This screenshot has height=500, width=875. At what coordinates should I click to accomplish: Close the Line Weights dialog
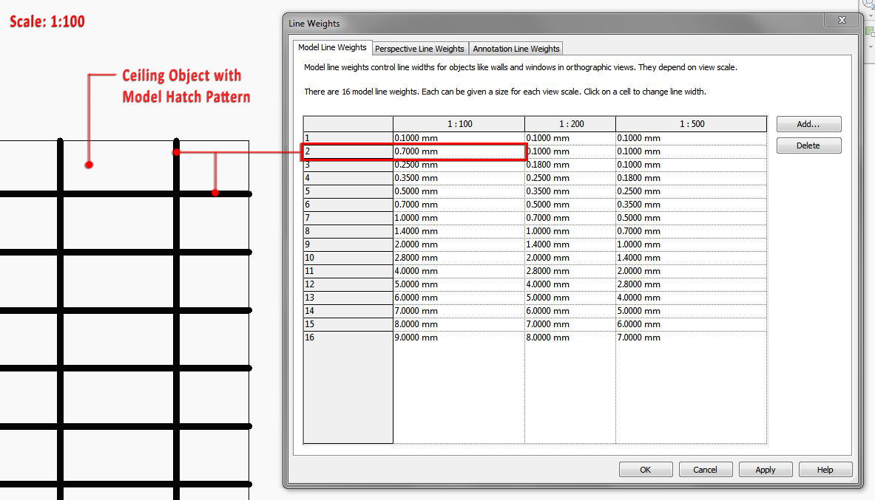(x=841, y=20)
